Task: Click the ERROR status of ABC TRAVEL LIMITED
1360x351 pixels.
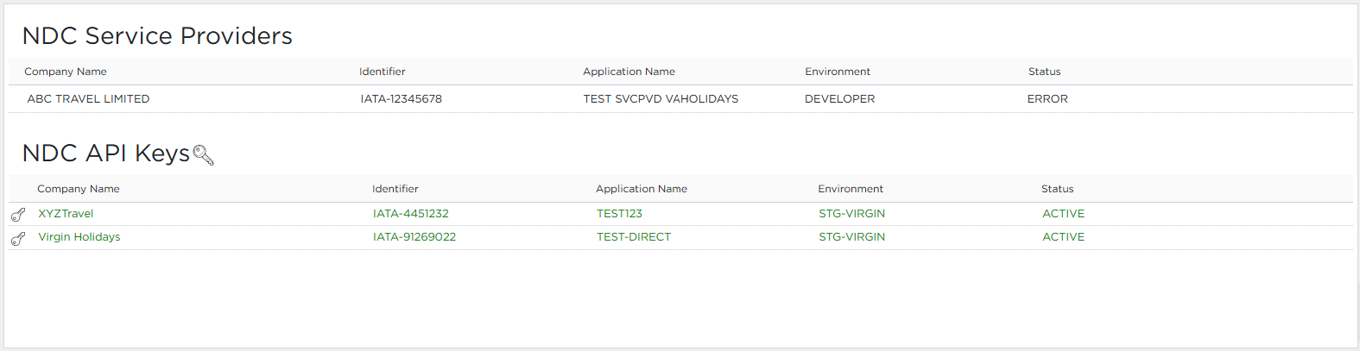Action: (1047, 99)
